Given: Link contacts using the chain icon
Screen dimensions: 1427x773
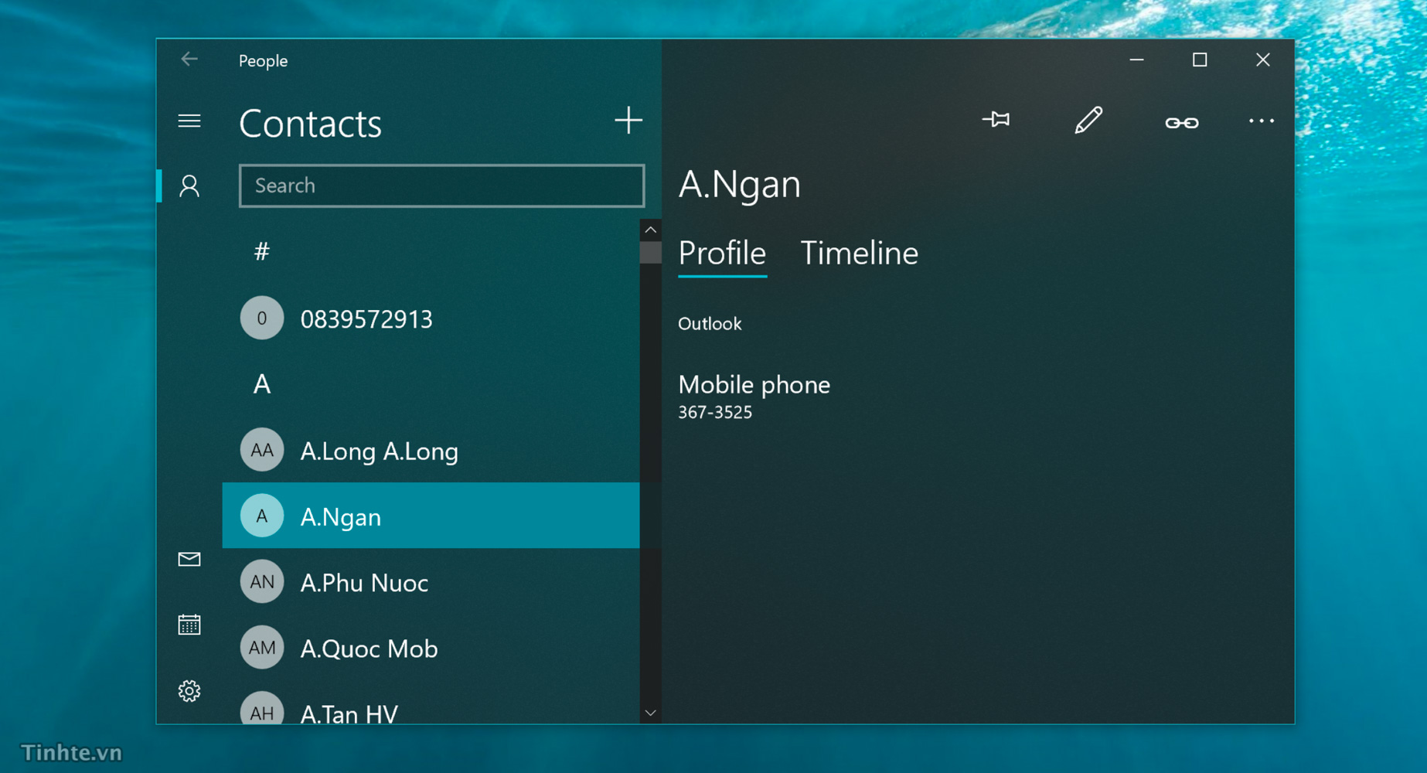Looking at the screenshot, I should tap(1180, 121).
